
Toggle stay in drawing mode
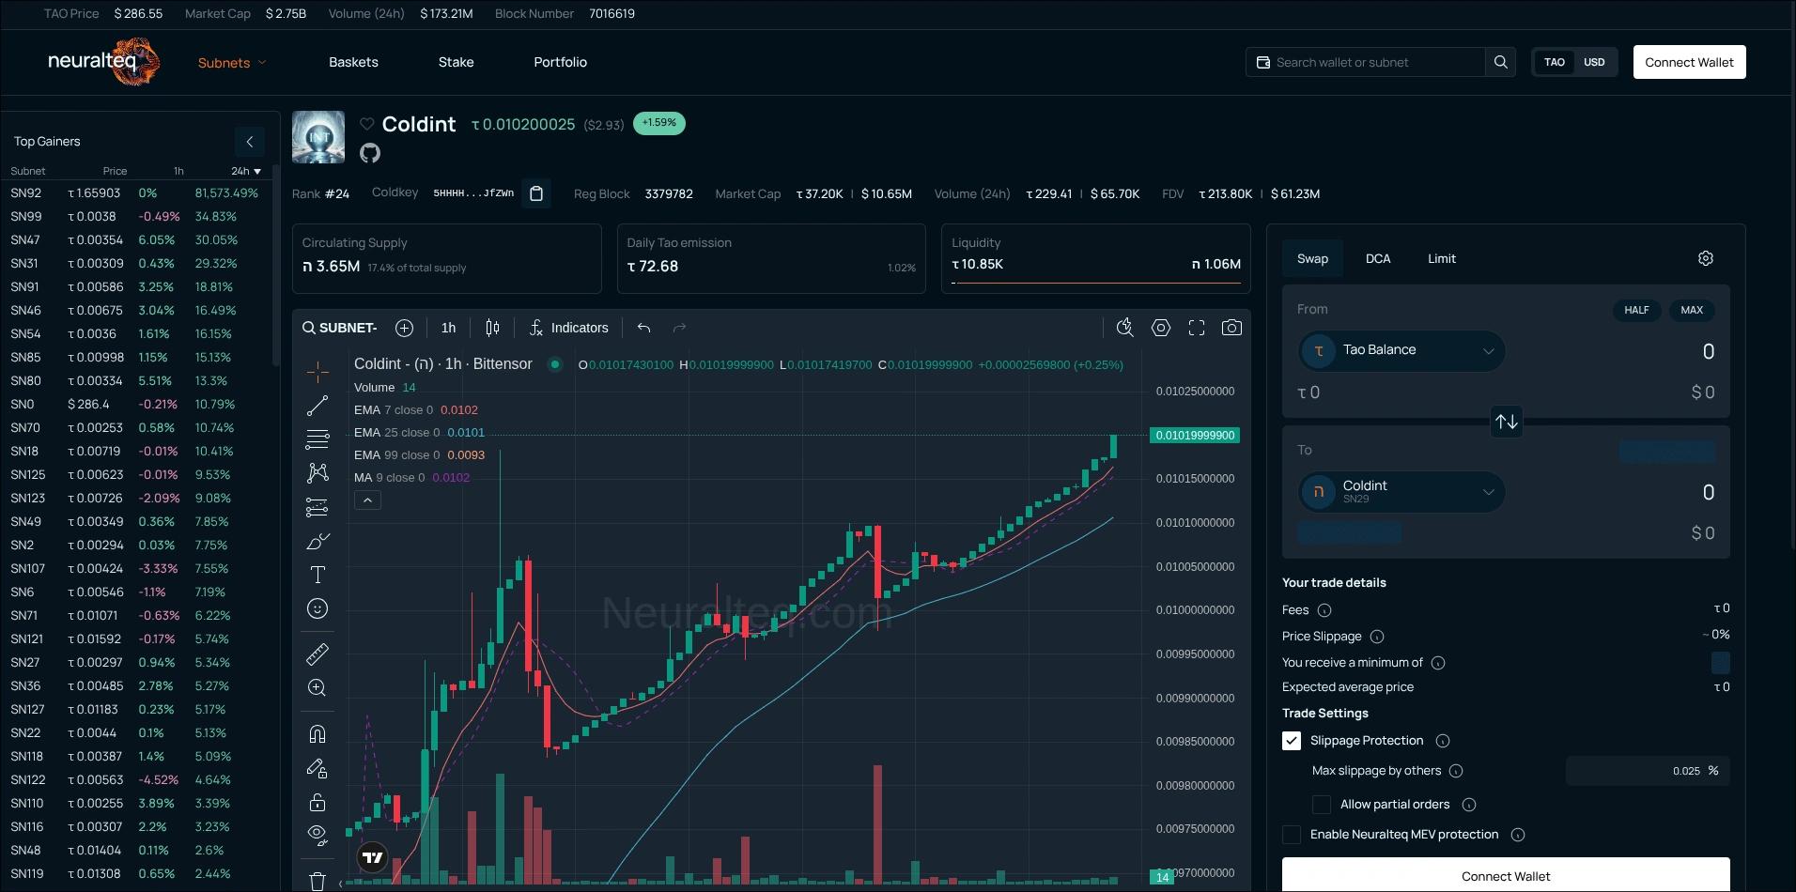[317, 769]
